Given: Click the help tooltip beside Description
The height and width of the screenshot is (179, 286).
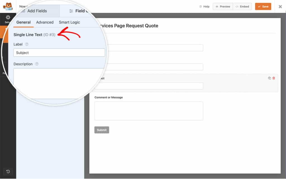Looking at the screenshot, I should click(x=37, y=64).
